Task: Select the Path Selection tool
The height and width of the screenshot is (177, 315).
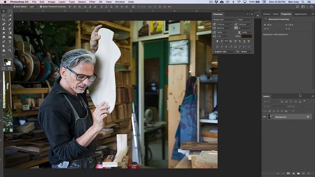Action: tap(3, 46)
